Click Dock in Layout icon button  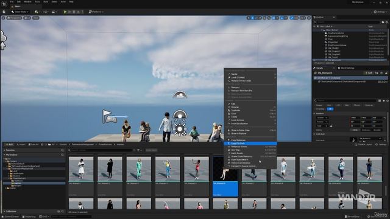363,144
